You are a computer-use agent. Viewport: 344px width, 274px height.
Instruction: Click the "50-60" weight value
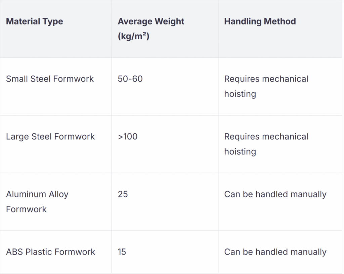pos(130,79)
